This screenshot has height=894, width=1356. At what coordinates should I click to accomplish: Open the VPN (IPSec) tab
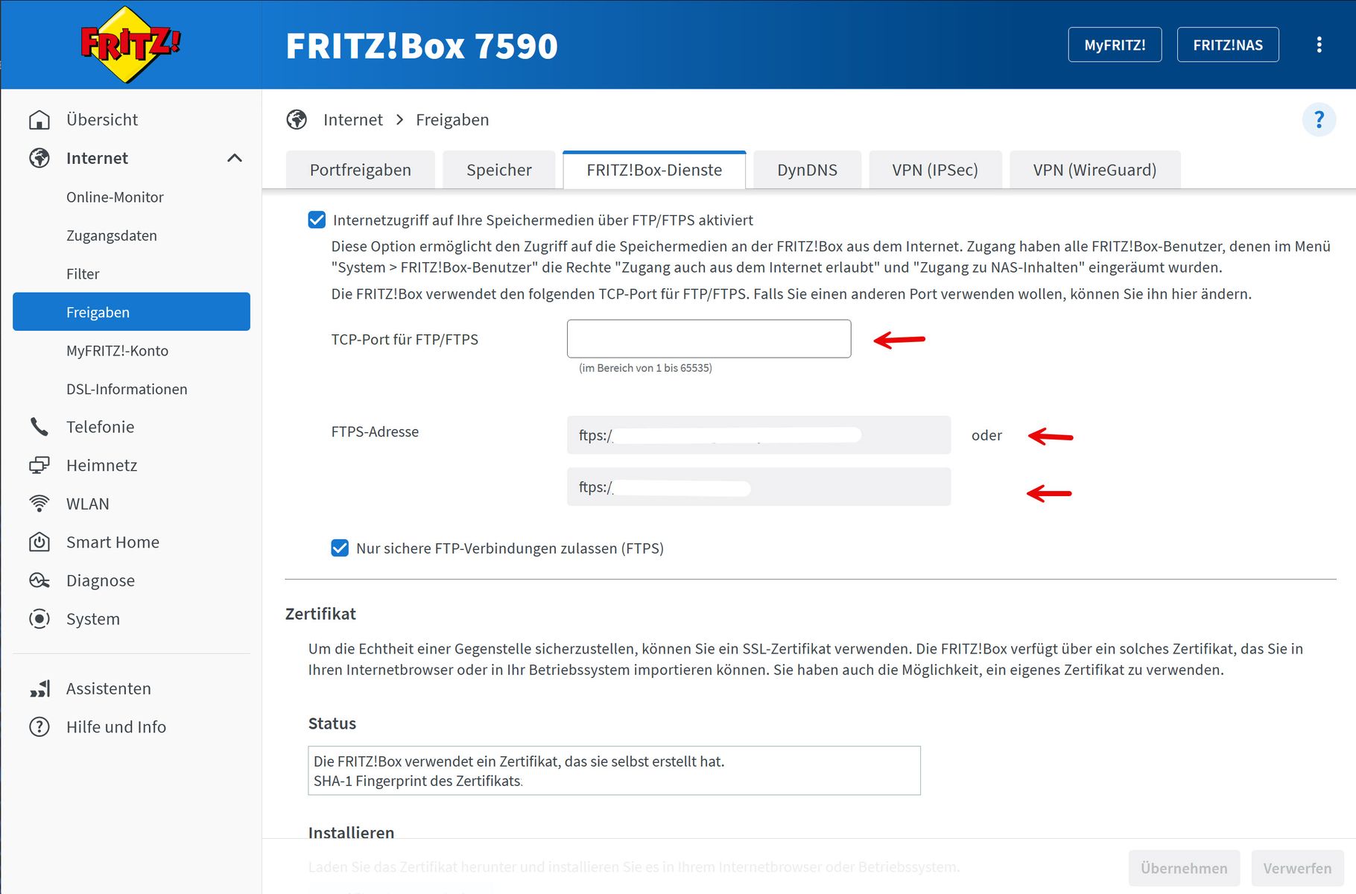coord(935,170)
